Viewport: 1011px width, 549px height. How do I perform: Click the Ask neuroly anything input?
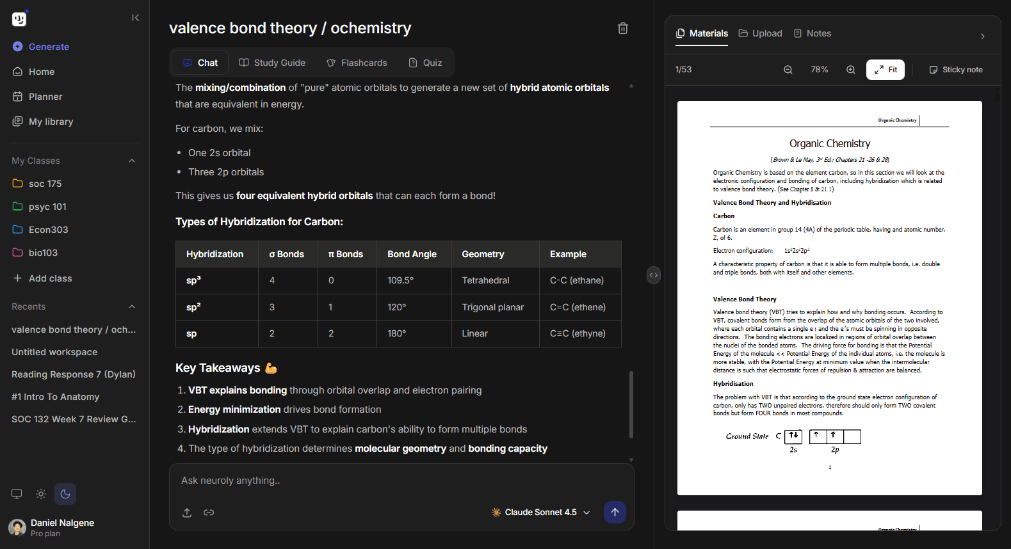coord(401,481)
